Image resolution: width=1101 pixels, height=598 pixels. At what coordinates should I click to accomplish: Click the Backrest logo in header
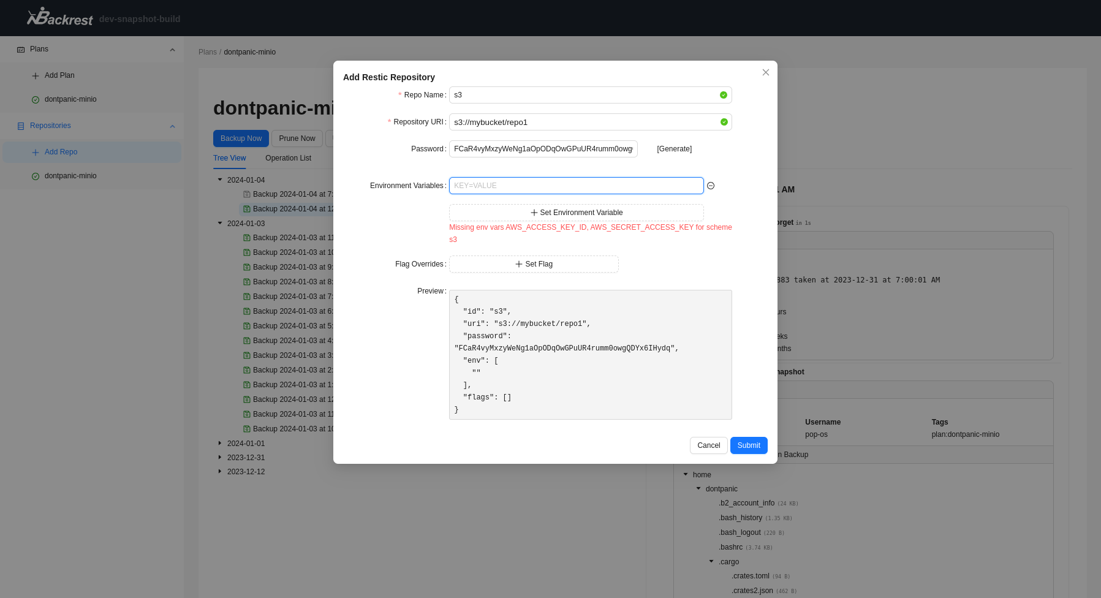click(59, 17)
